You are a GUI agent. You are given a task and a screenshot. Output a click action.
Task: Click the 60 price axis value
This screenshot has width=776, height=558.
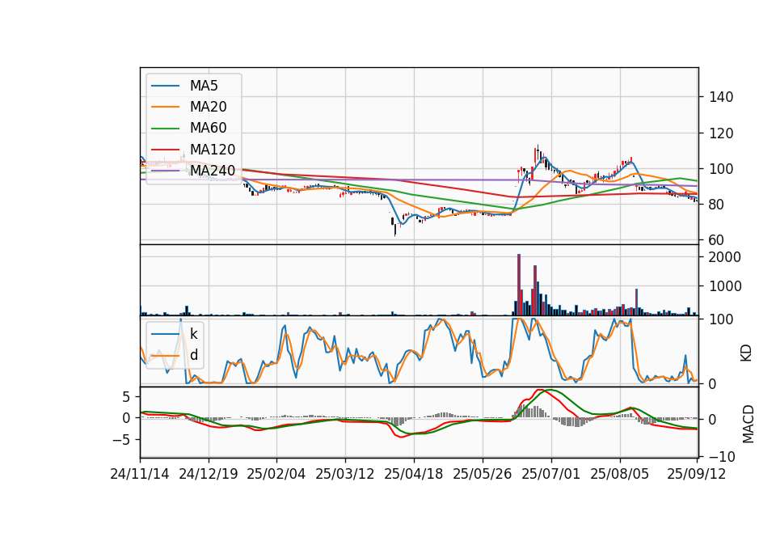click(717, 240)
